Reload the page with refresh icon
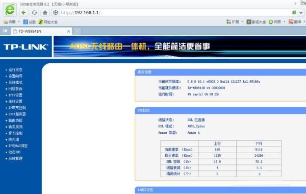 pos(34,13)
